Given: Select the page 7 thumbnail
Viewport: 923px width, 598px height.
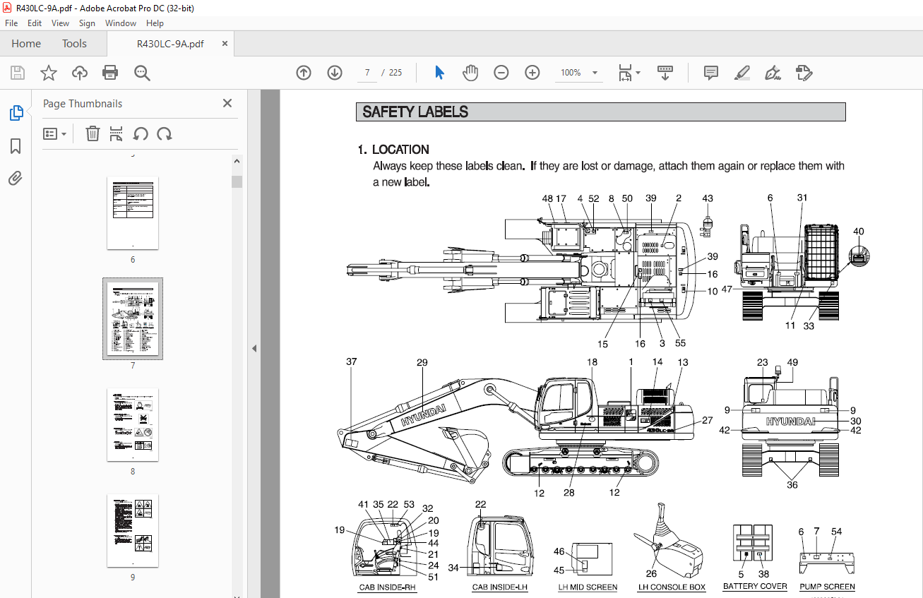Looking at the screenshot, I should [133, 319].
